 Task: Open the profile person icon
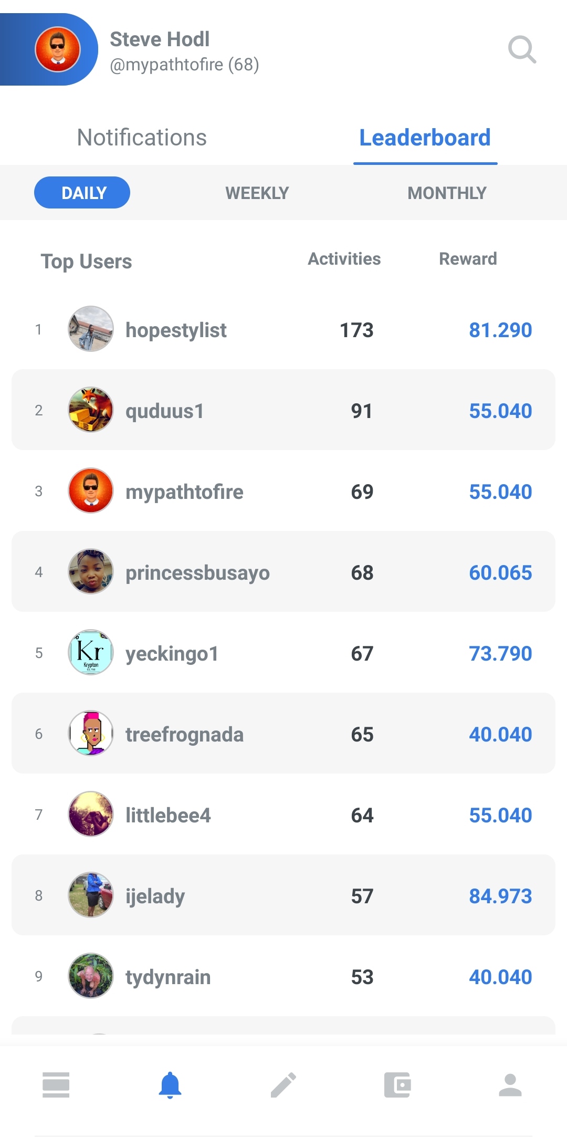(510, 1085)
